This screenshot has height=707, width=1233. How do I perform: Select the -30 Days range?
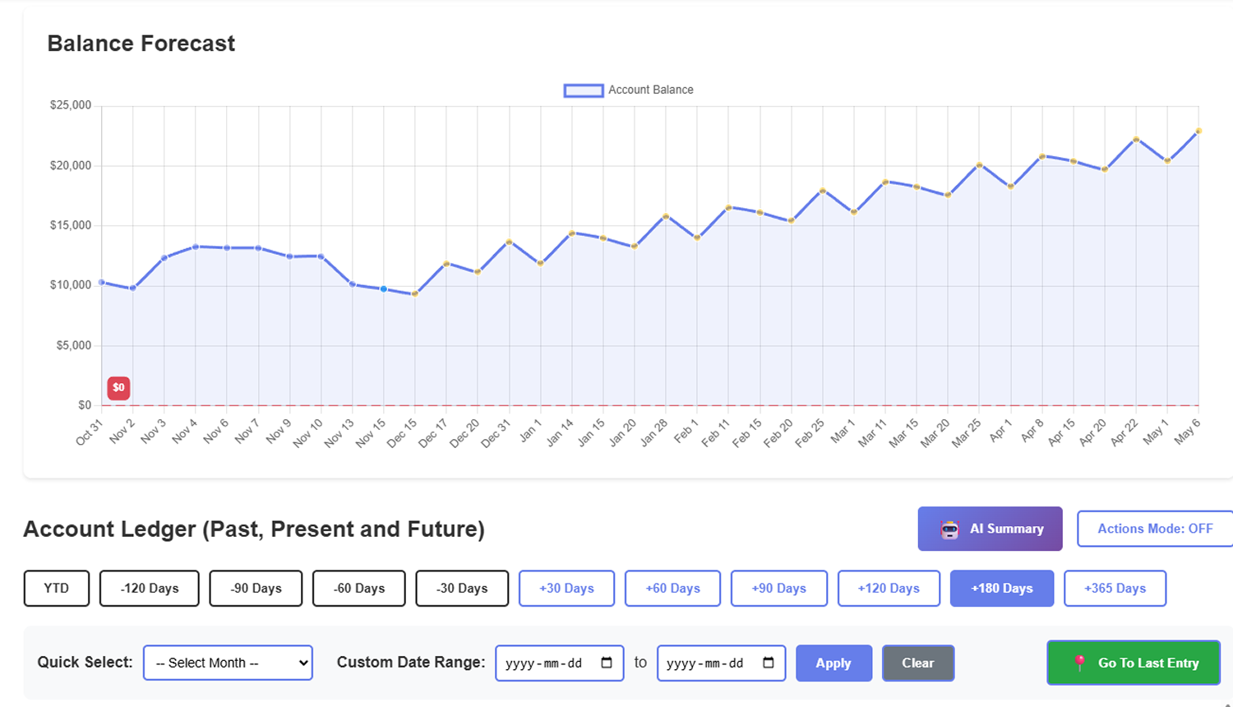[462, 588]
